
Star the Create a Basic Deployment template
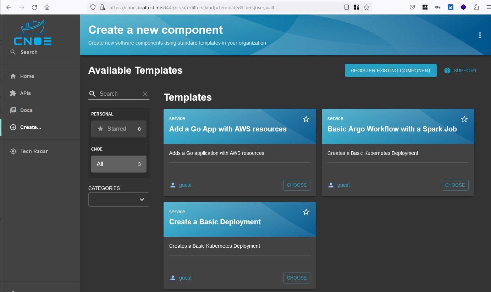(306, 212)
